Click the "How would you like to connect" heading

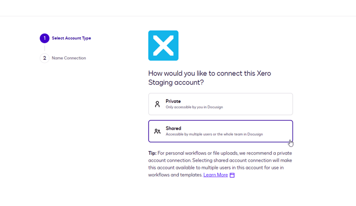coord(209,73)
